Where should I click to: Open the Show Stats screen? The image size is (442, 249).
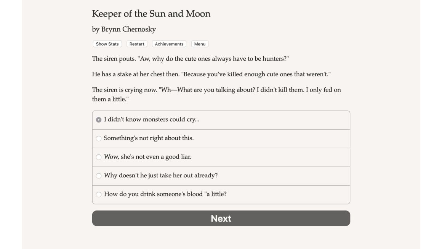(107, 44)
